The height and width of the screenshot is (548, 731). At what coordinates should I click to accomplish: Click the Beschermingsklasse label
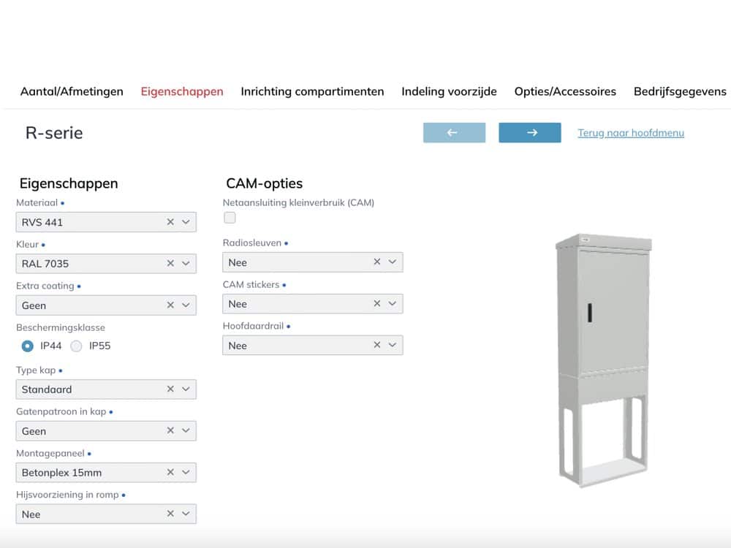click(61, 327)
